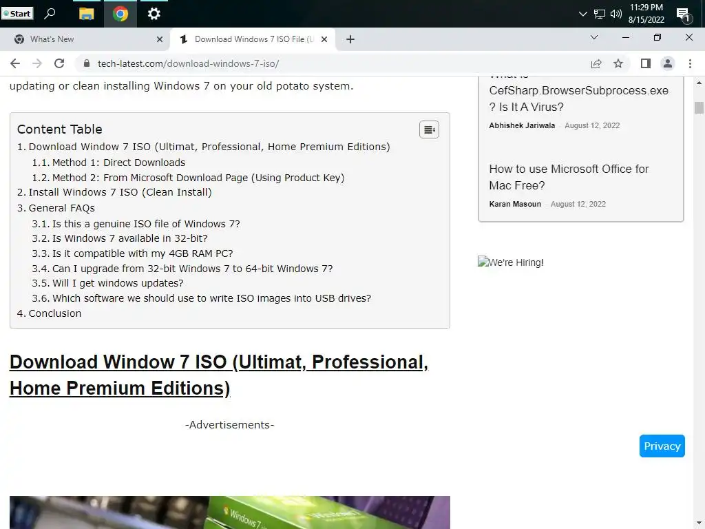Open volume control tray icon
The height and width of the screenshot is (529, 705).
coord(616,14)
